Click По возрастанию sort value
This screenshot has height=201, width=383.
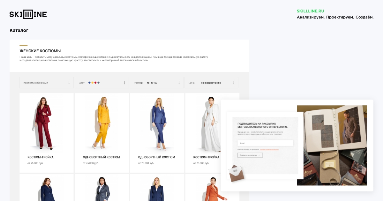click(x=211, y=83)
